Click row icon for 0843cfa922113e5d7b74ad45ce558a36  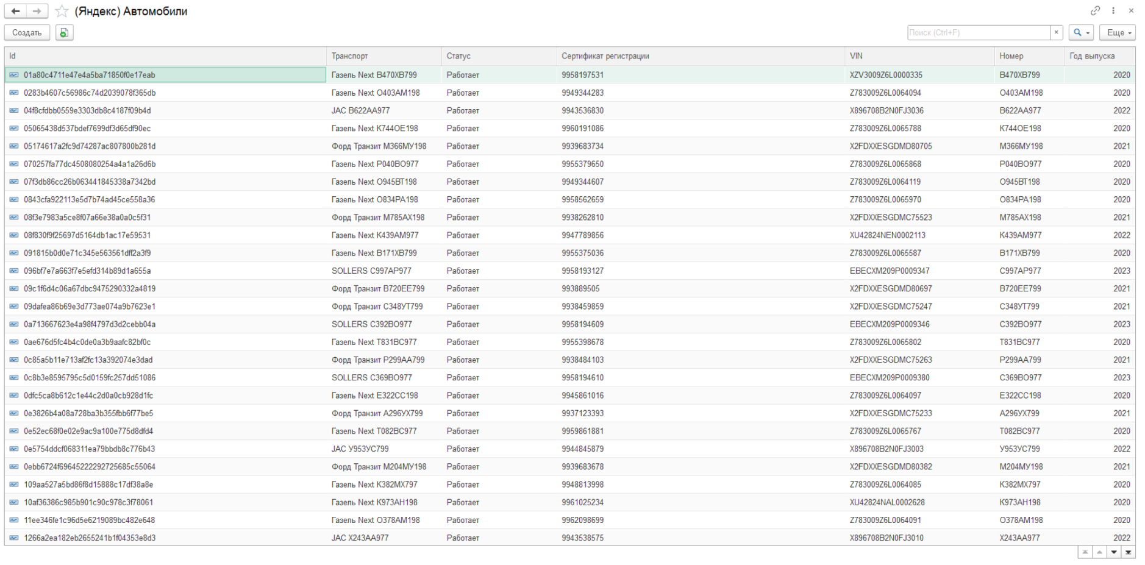14,199
